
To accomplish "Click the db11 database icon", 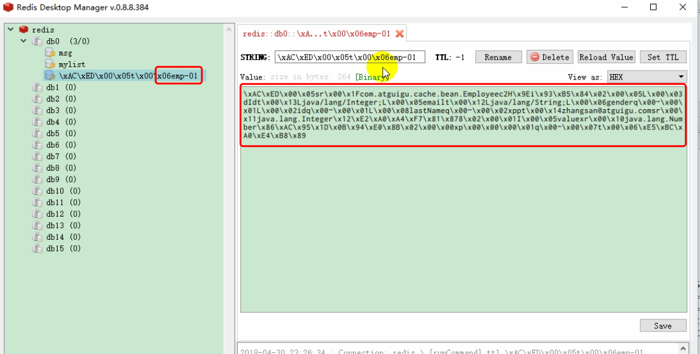I will [x=38, y=203].
